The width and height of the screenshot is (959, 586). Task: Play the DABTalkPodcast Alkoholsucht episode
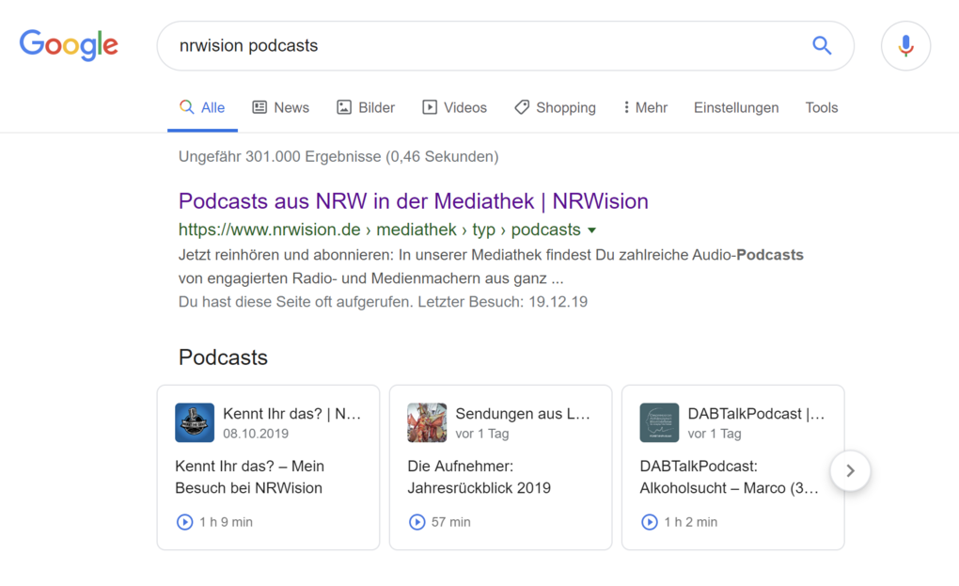650,522
